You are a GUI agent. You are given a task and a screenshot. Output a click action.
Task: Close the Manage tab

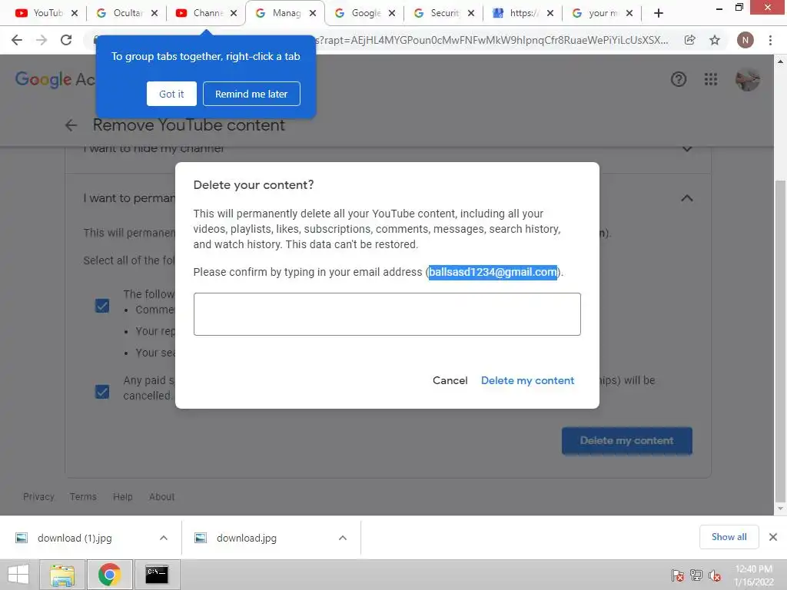[313, 14]
